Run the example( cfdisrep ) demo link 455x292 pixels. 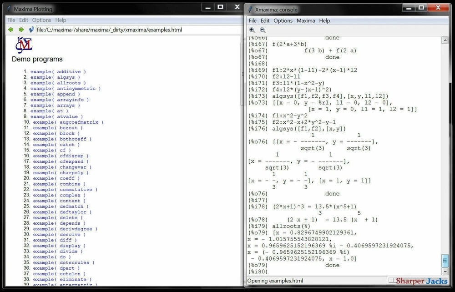61,156
